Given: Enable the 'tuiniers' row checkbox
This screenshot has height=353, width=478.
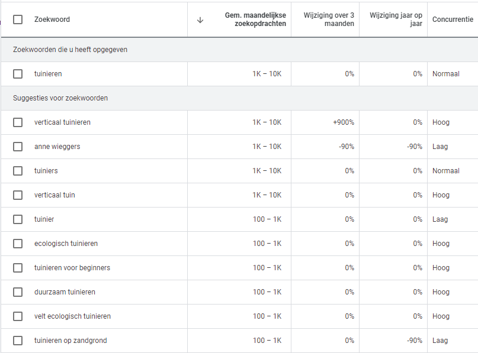Looking at the screenshot, I should [18, 171].
